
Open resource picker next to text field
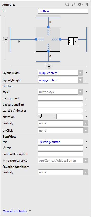click(x=86, y=142)
